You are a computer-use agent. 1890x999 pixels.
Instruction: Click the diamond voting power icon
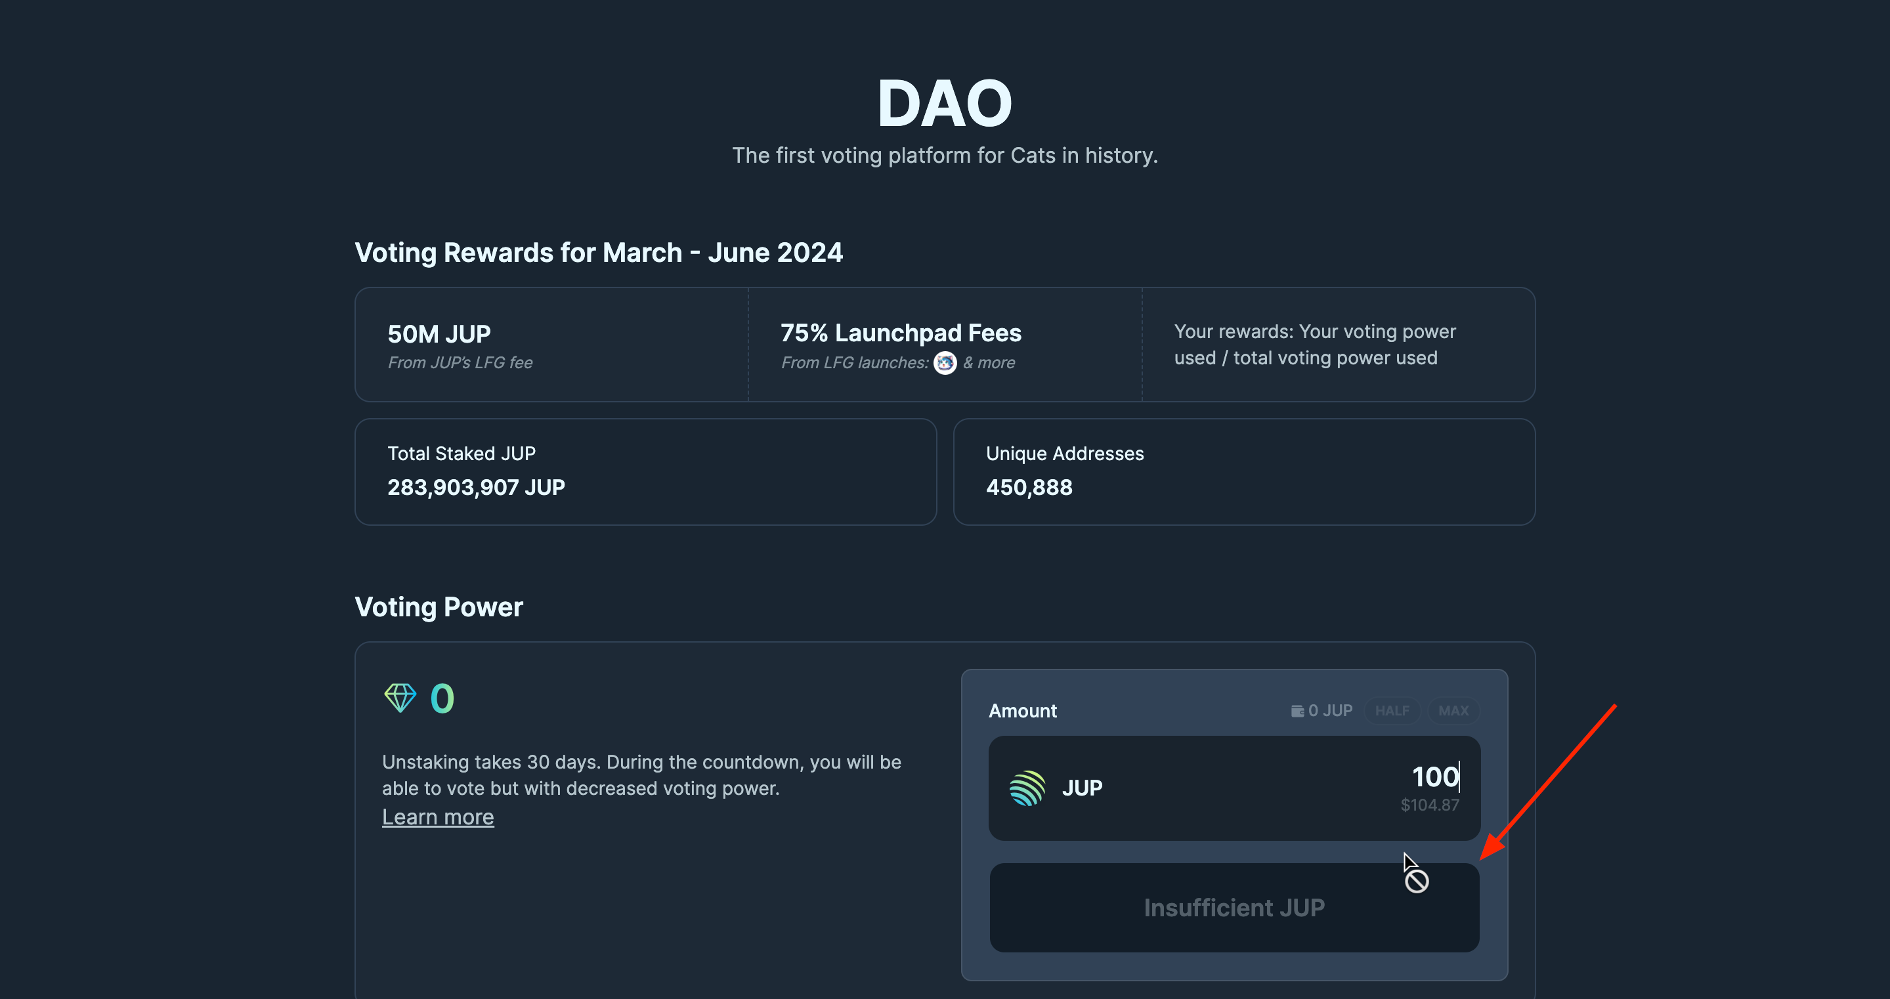click(x=400, y=698)
